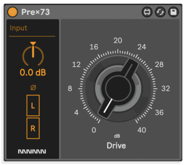
Task: Click the 8 mark on Drive dial
Action: (x=70, y=89)
